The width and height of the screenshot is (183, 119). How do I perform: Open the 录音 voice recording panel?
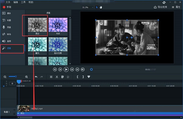coord(7,27)
